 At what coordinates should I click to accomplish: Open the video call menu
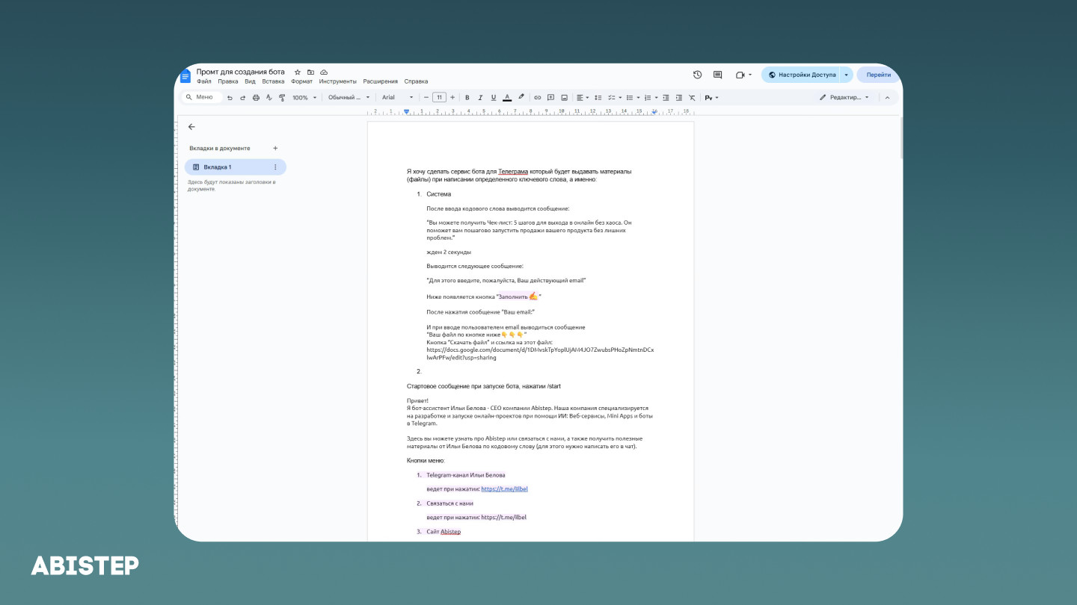[x=743, y=75]
